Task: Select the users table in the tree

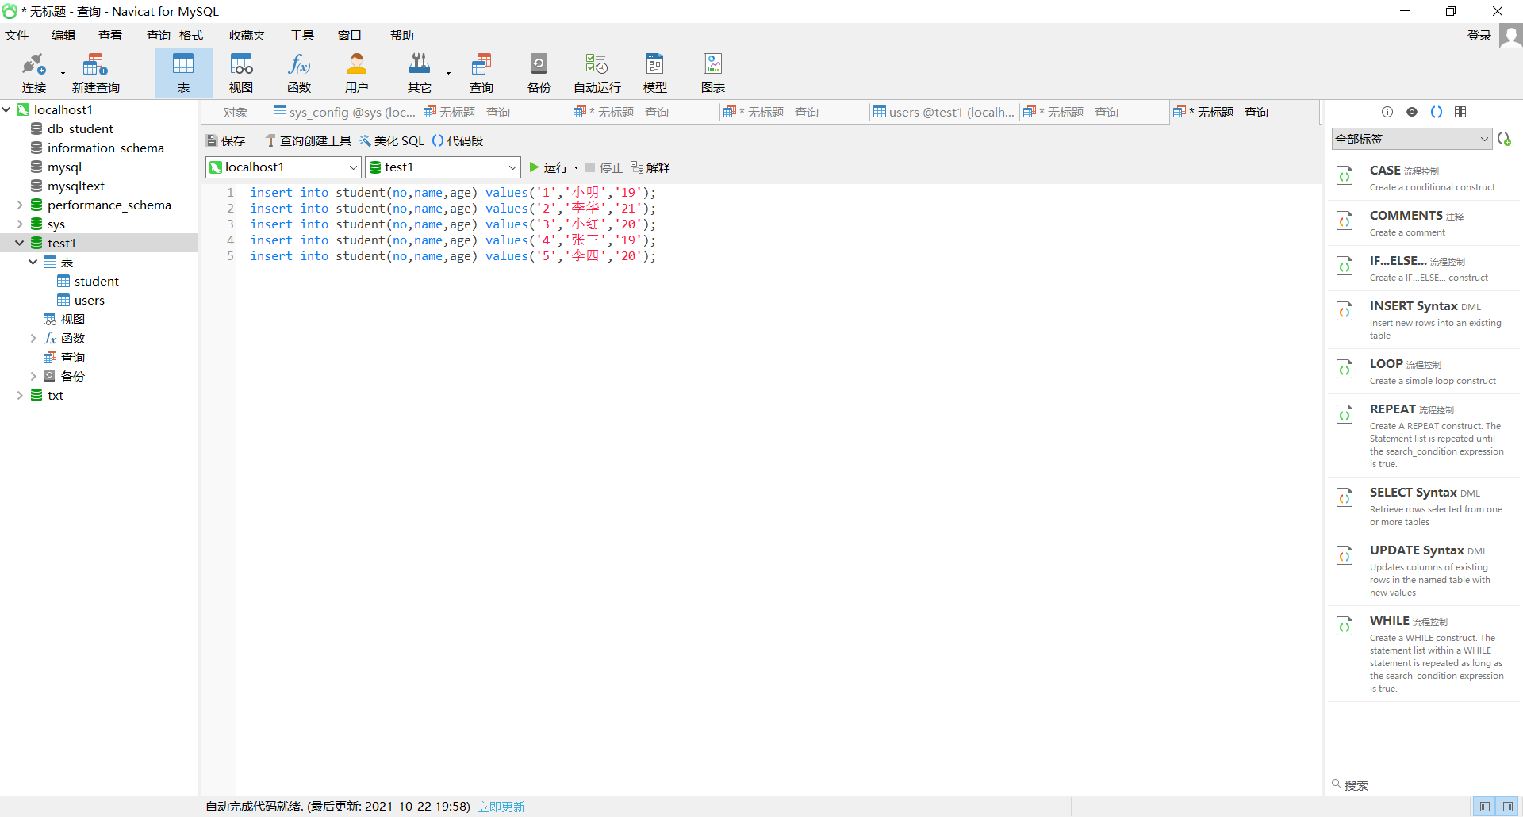Action: tap(89, 300)
